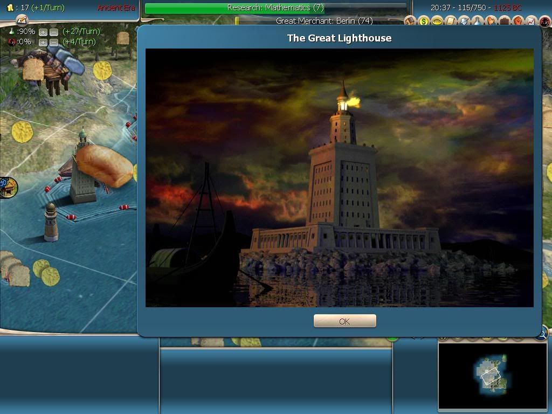
Task: Click the "20:37 - 115/750" clock and turn text
Action: click(x=458, y=8)
